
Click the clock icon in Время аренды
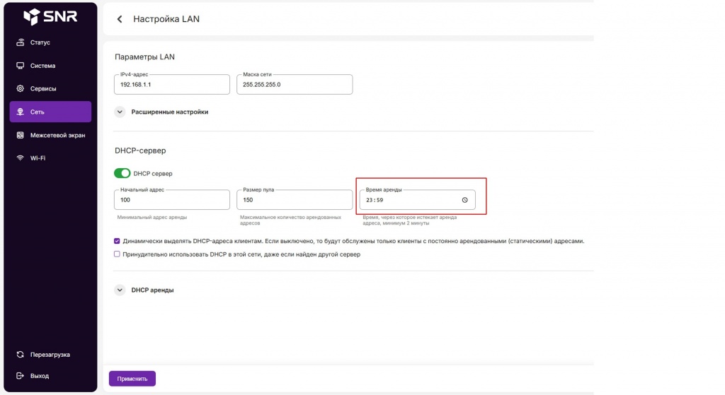tap(464, 200)
